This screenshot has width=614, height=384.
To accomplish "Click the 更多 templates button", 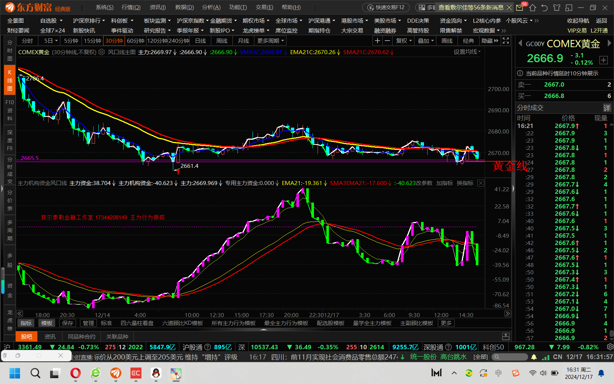I will (446, 323).
